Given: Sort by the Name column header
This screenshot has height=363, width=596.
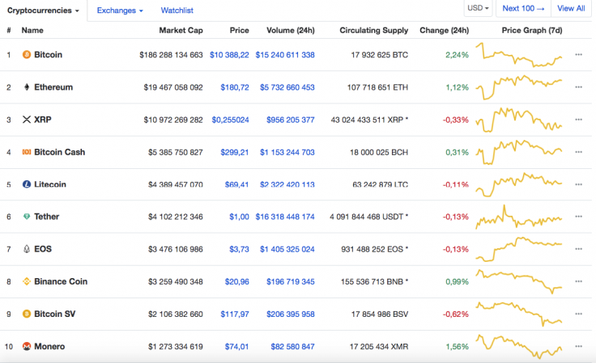Looking at the screenshot, I should [32, 31].
